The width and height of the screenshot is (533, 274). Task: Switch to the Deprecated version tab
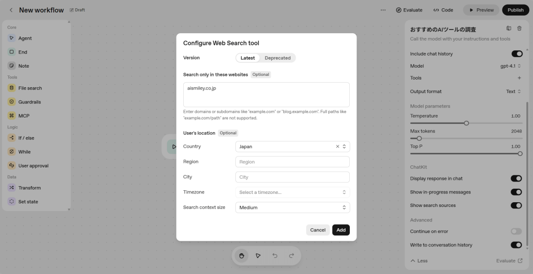(x=277, y=58)
